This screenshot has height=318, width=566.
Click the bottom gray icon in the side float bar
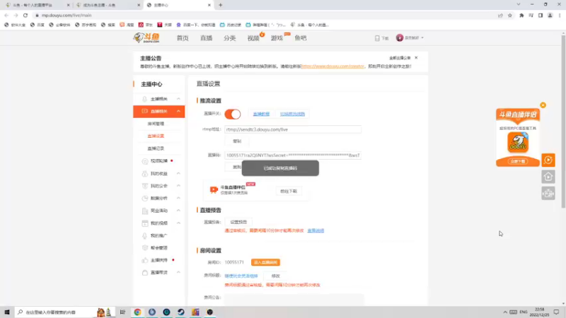click(x=548, y=194)
